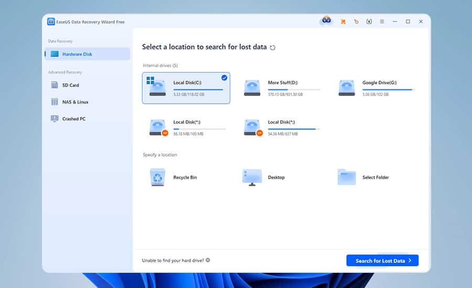472x288 pixels.
Task: Click the '54.56 MB/637 MB' size text
Action: [x=283, y=134]
